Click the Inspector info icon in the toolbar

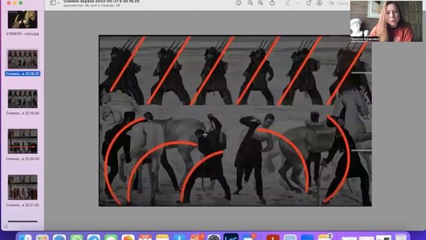(238, 3)
